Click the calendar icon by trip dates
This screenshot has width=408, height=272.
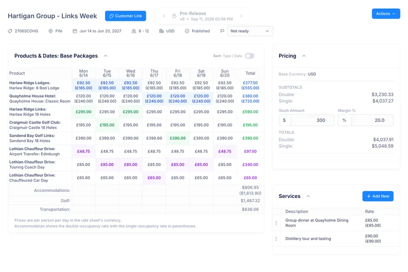pos(74,31)
